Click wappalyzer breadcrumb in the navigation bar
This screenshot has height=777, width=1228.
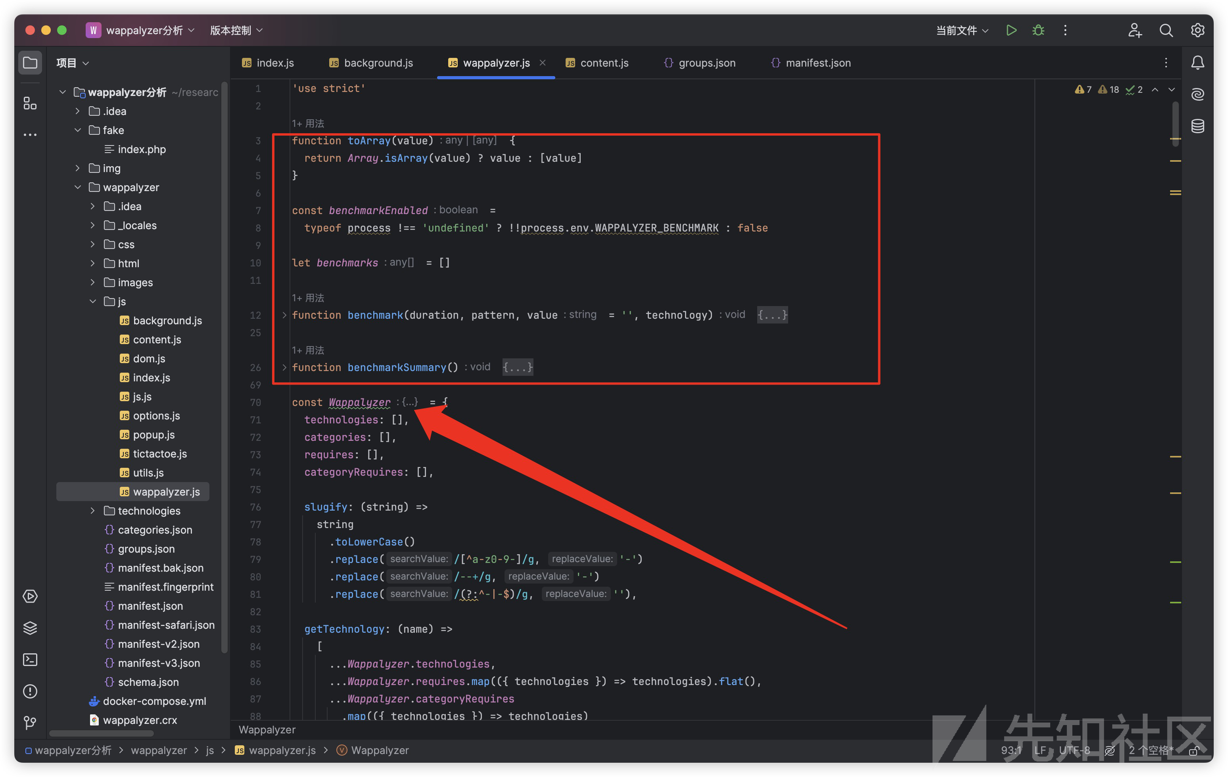click(x=159, y=750)
